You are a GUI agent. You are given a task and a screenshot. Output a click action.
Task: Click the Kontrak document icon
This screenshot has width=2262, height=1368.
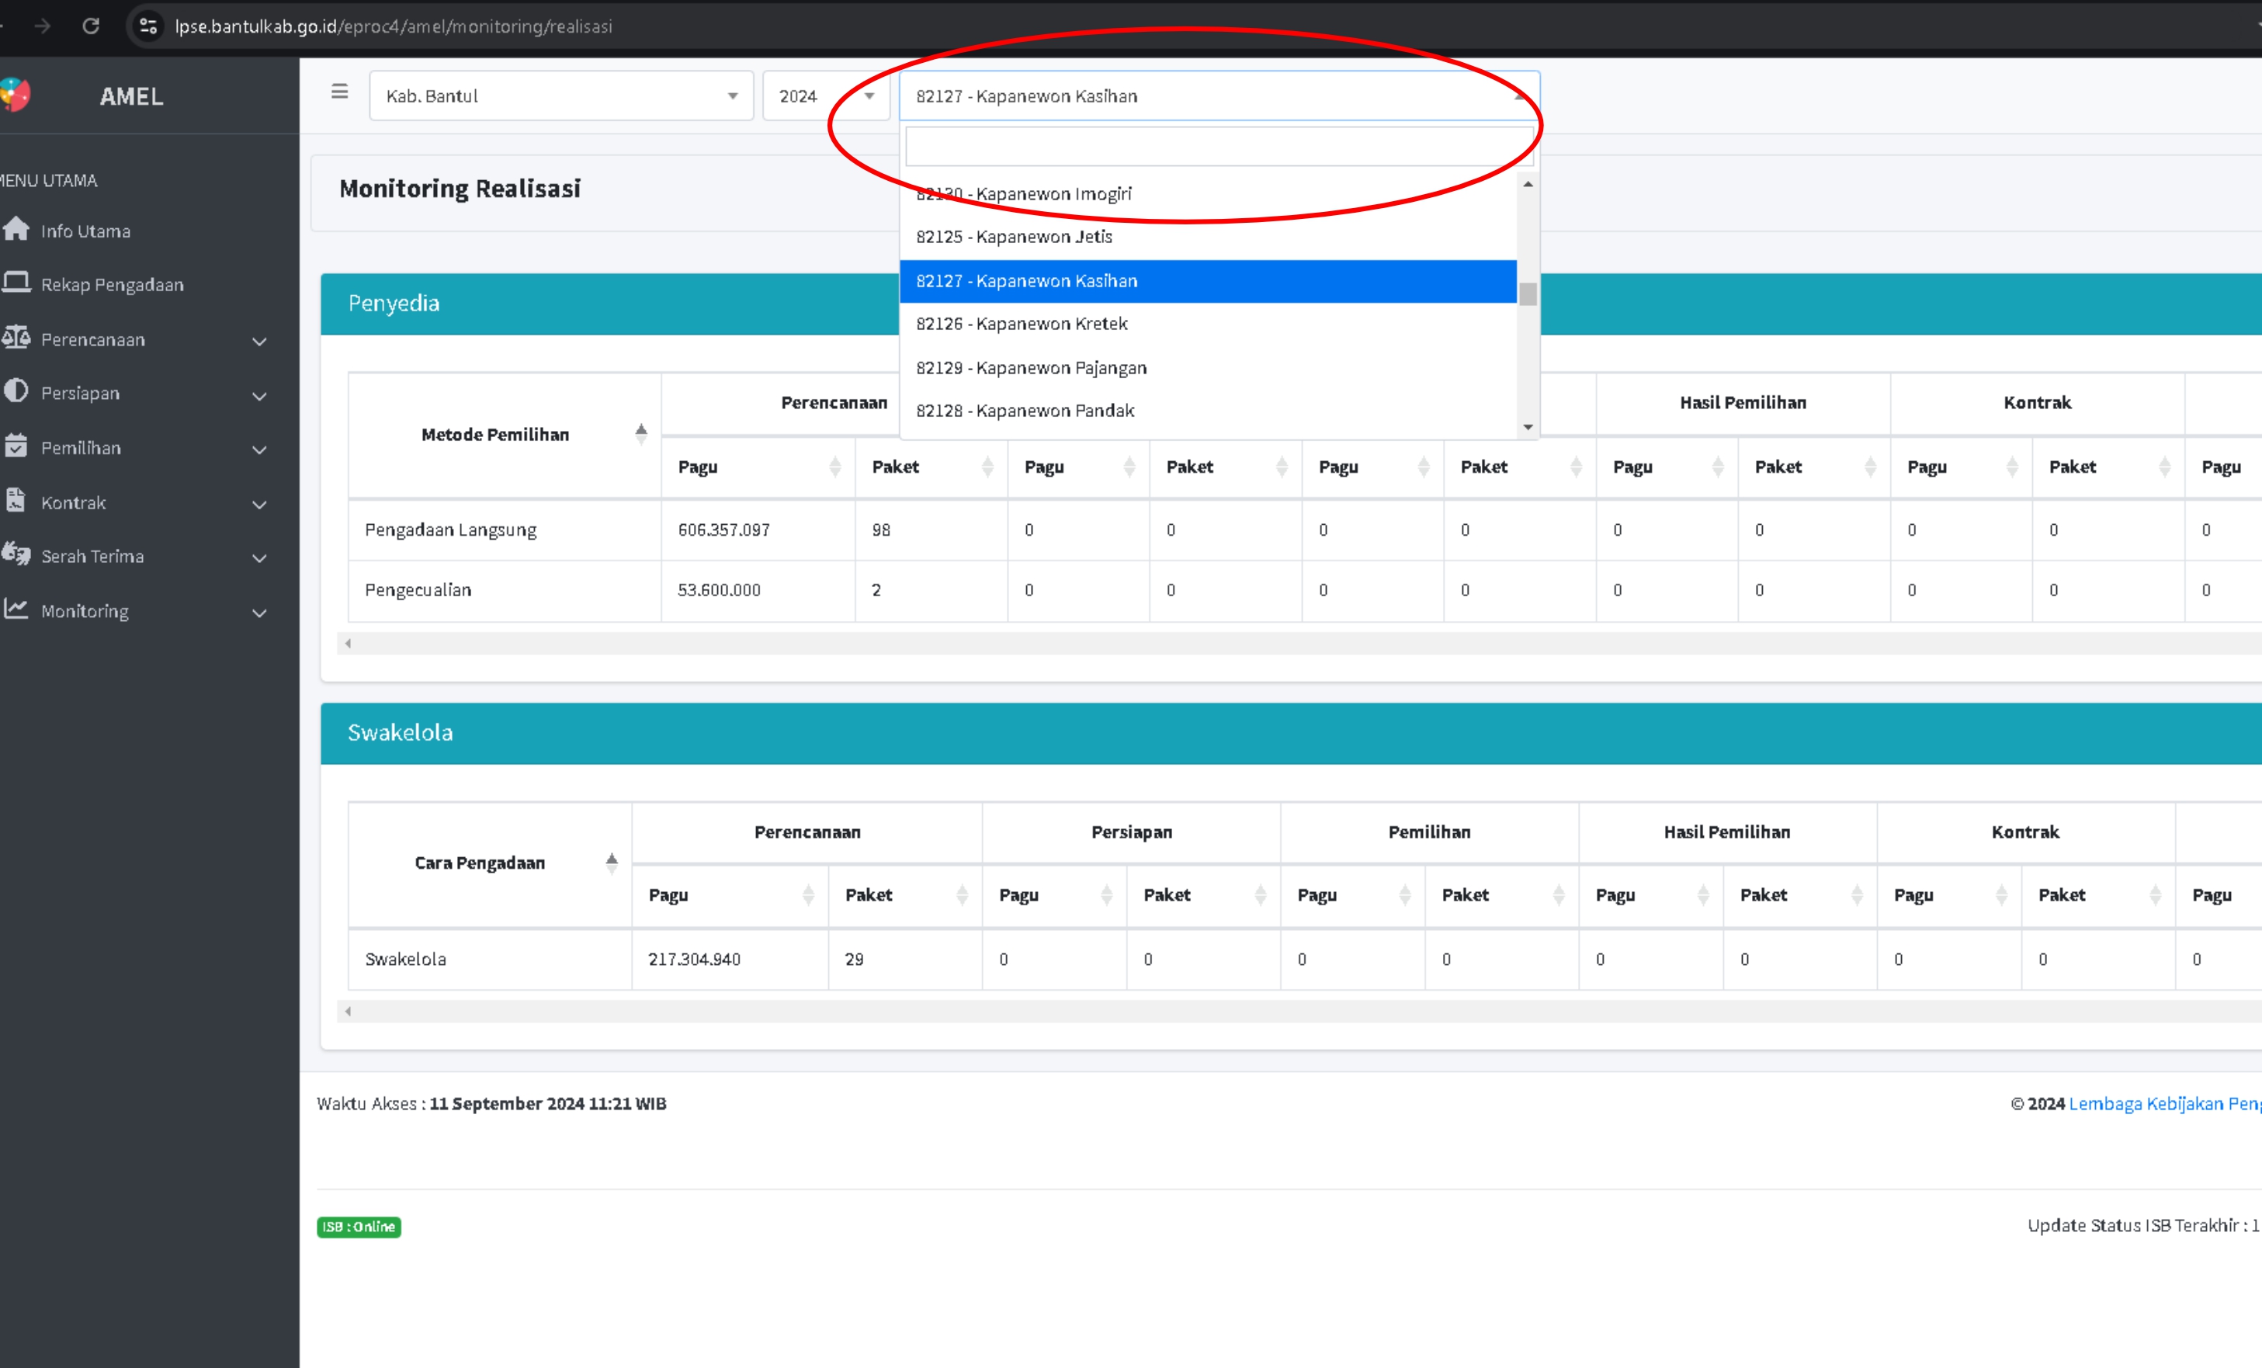click(16, 500)
